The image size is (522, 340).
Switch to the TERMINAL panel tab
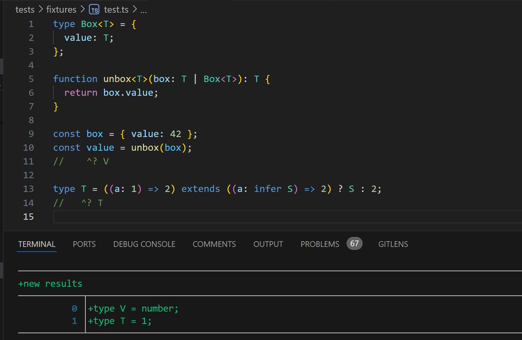pyautogui.click(x=37, y=244)
